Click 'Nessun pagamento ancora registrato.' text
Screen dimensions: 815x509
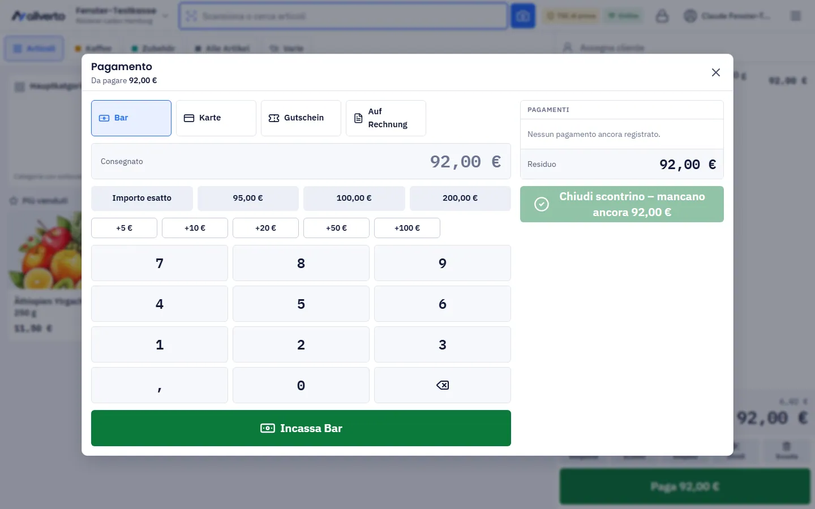pyautogui.click(x=594, y=135)
